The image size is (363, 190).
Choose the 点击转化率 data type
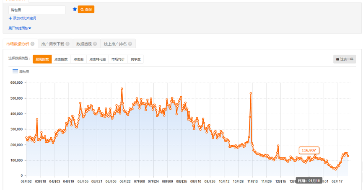click(97, 59)
